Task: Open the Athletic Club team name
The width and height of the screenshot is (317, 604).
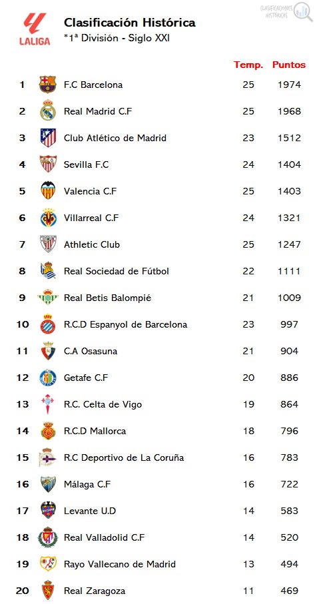Action: pos(92,244)
